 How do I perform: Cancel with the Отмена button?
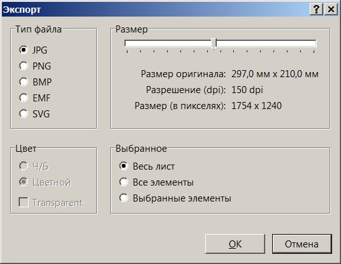(x=302, y=244)
